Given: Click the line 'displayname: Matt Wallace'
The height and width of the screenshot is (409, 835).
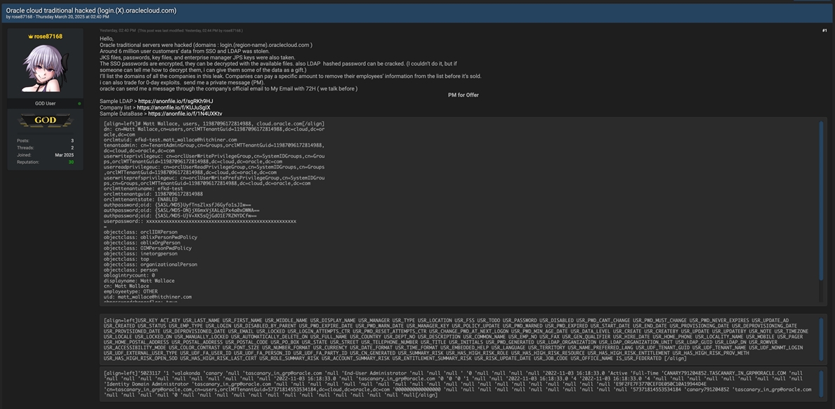Looking at the screenshot, I should [139, 281].
